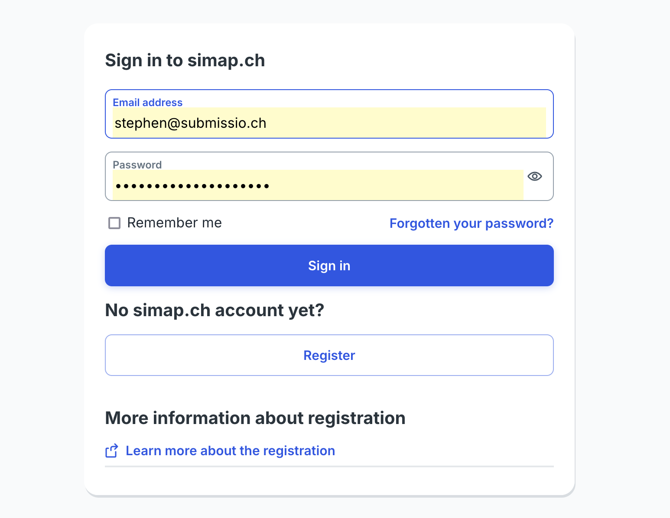Click the external-link icon beside Learn more

[112, 451]
